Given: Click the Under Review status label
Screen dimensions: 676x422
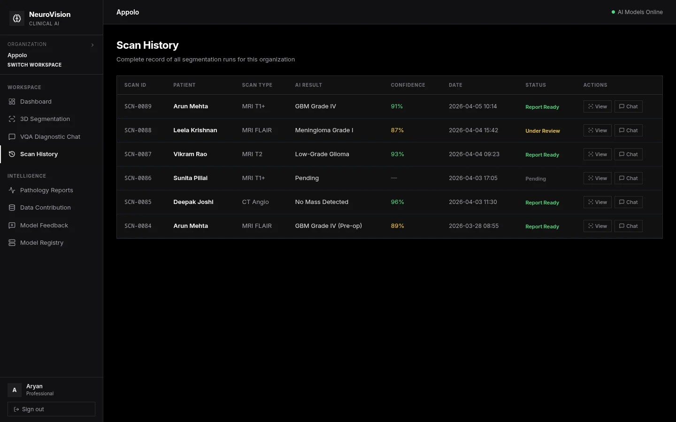Looking at the screenshot, I should click(x=543, y=131).
